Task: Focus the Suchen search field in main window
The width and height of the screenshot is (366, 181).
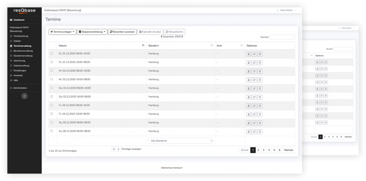Action: click(x=282, y=37)
